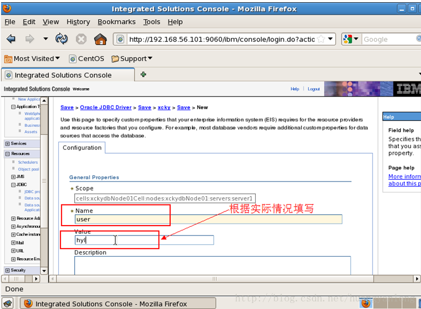Click navigation pane horizontal scroll right arrow

pos(36,278)
